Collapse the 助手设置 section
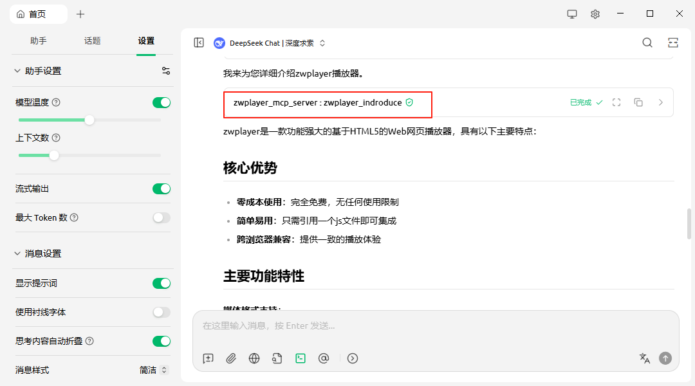Screen dimensions: 695x386 click(x=18, y=71)
